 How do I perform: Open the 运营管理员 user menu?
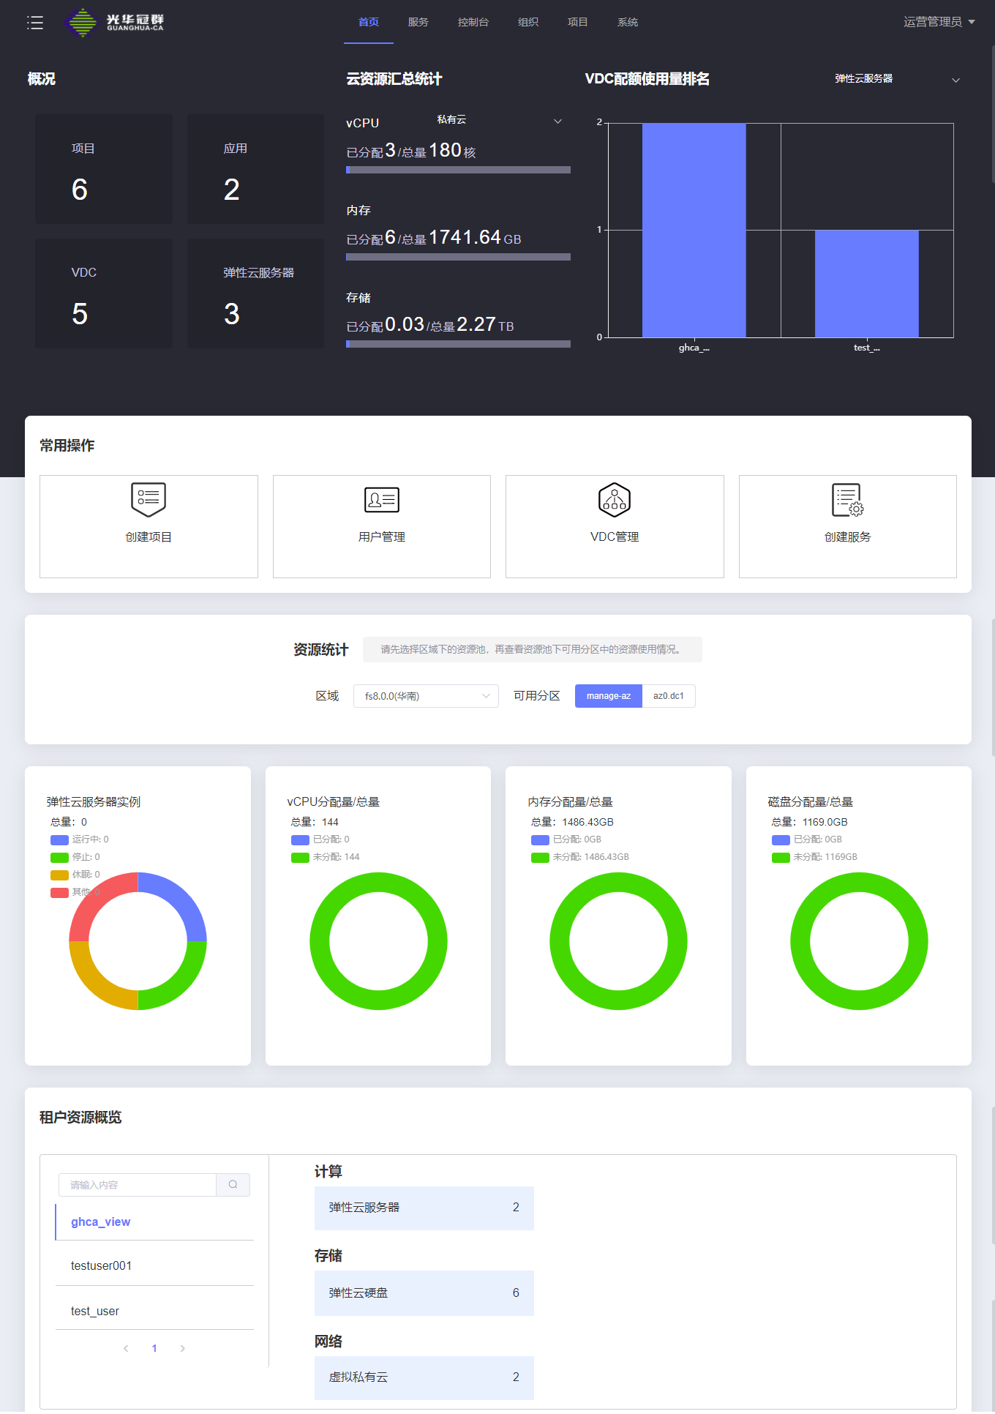point(939,22)
